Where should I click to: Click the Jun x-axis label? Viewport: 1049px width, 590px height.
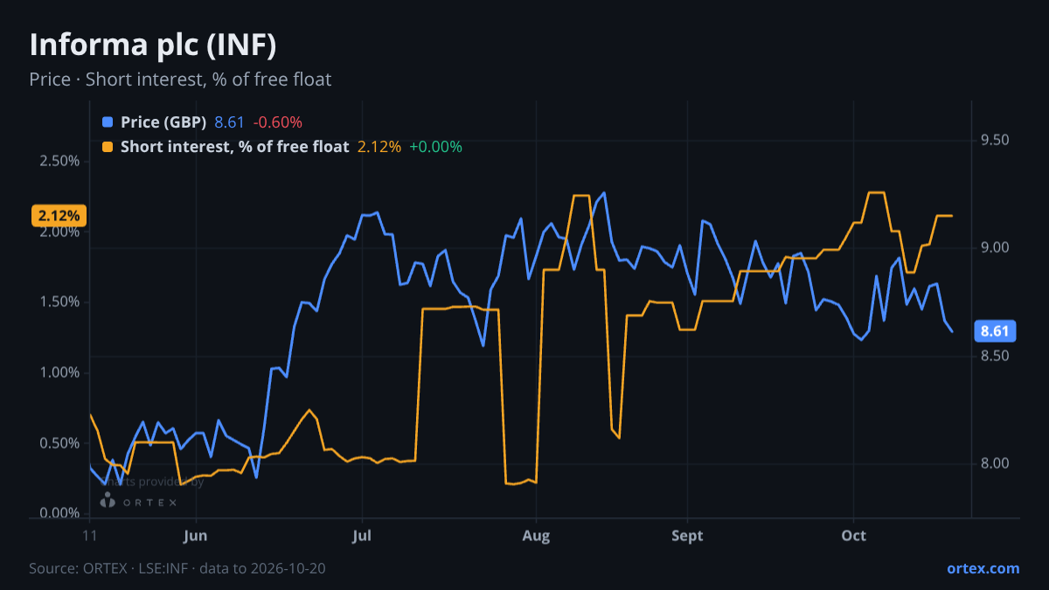(196, 536)
